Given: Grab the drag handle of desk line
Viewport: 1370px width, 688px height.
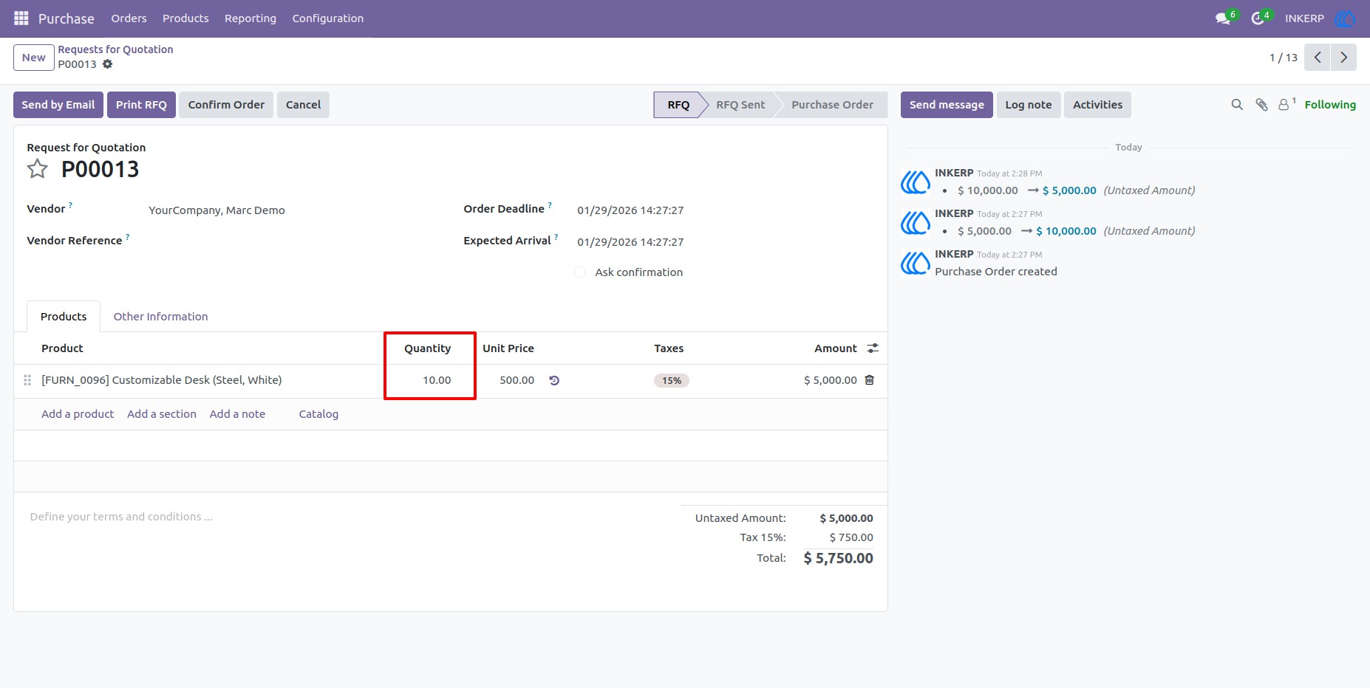Looking at the screenshot, I should pyautogui.click(x=27, y=380).
